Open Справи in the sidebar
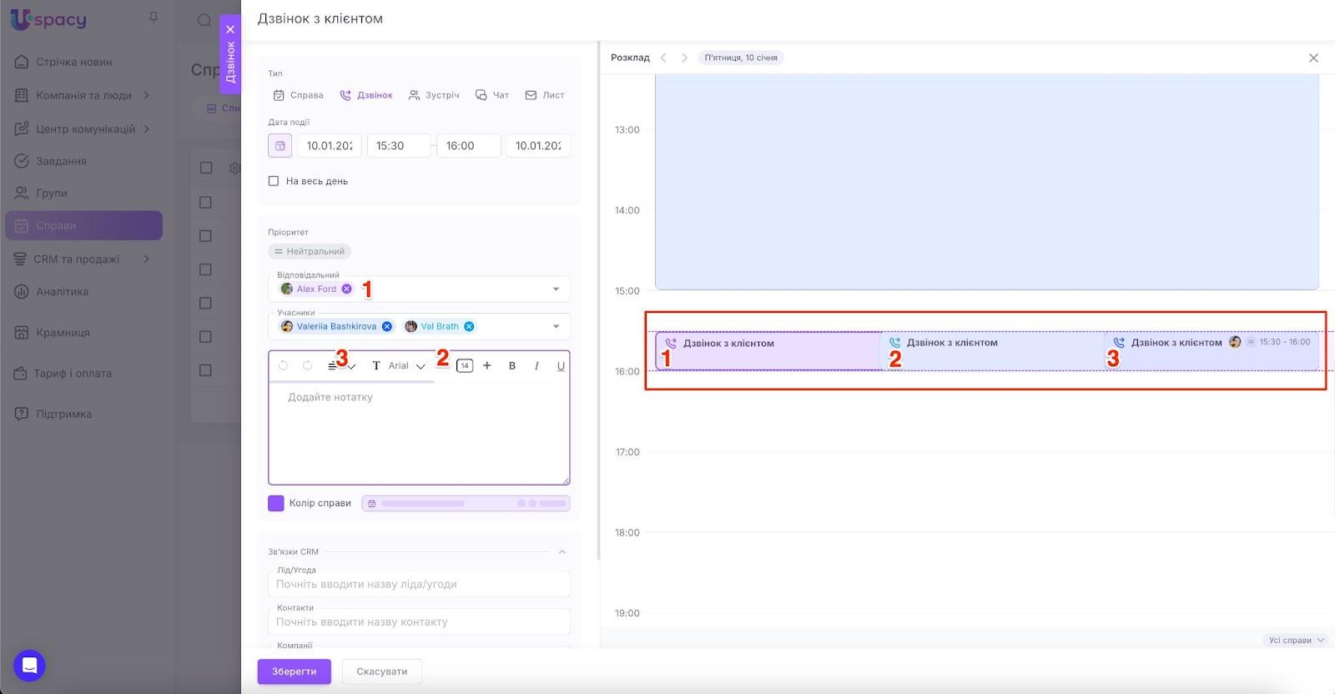Viewport: 1335px width, 694px height. [x=83, y=225]
